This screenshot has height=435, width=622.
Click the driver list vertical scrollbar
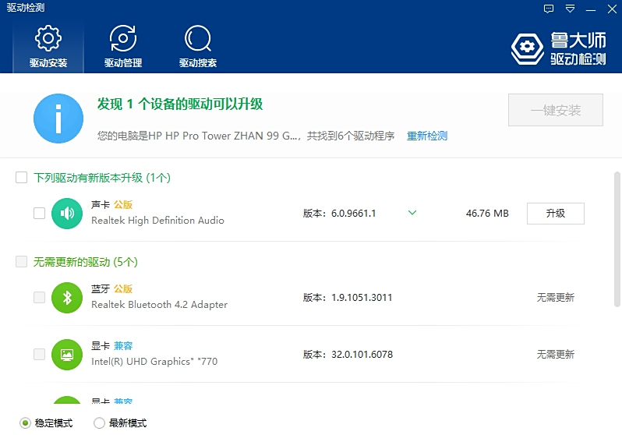point(617,239)
